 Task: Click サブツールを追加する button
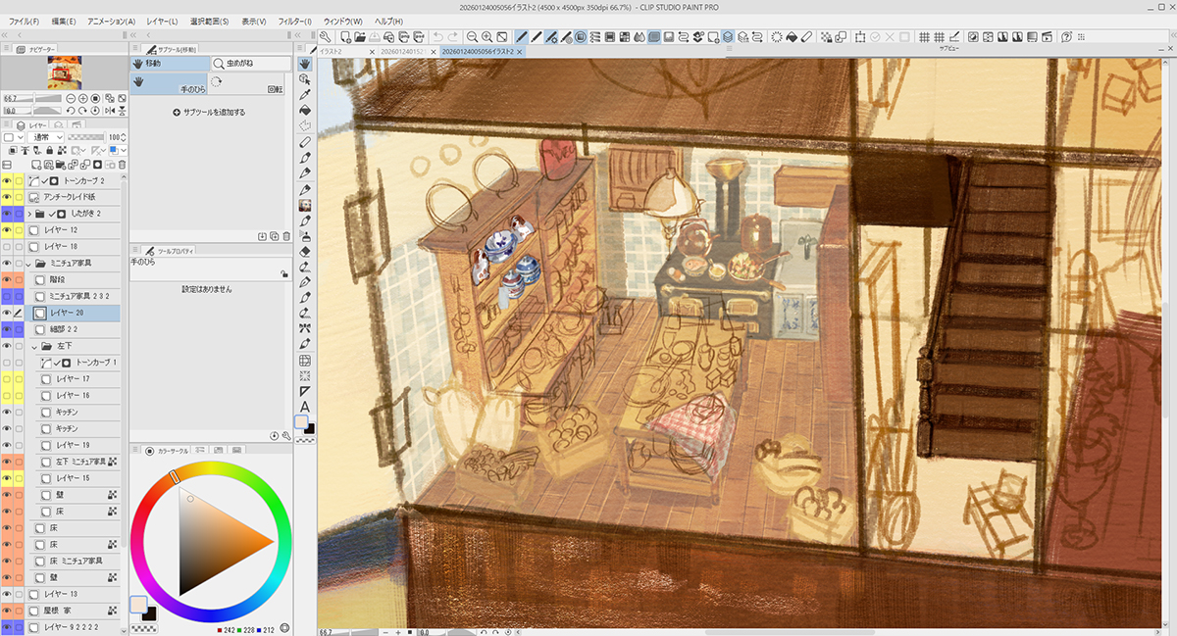coord(210,113)
